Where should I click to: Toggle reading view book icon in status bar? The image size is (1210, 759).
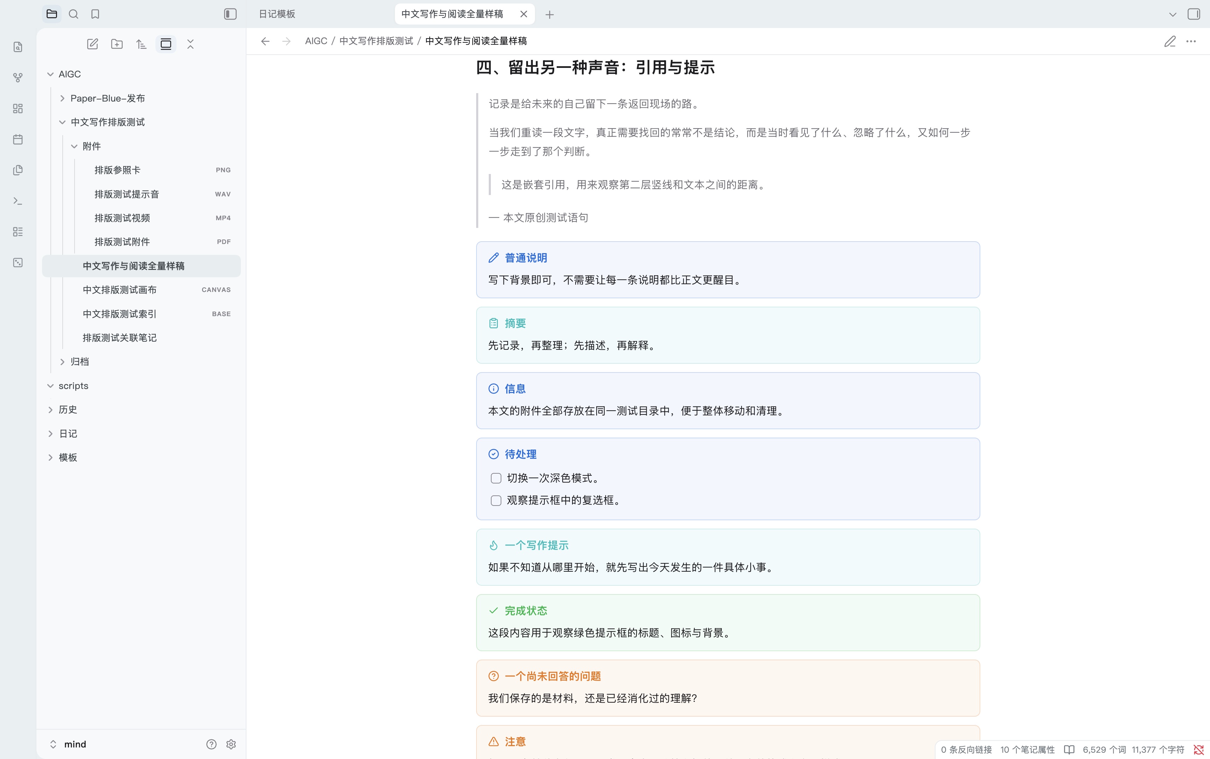(x=1069, y=750)
